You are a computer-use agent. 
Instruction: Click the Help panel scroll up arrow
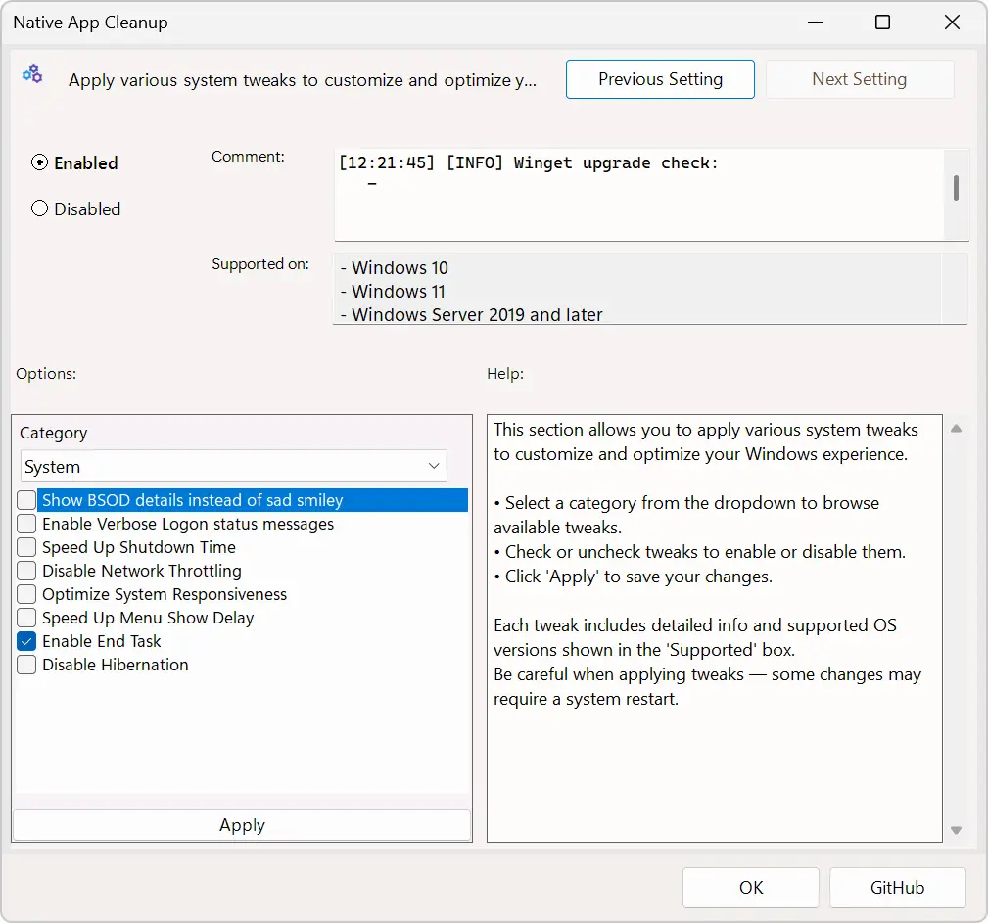(956, 429)
